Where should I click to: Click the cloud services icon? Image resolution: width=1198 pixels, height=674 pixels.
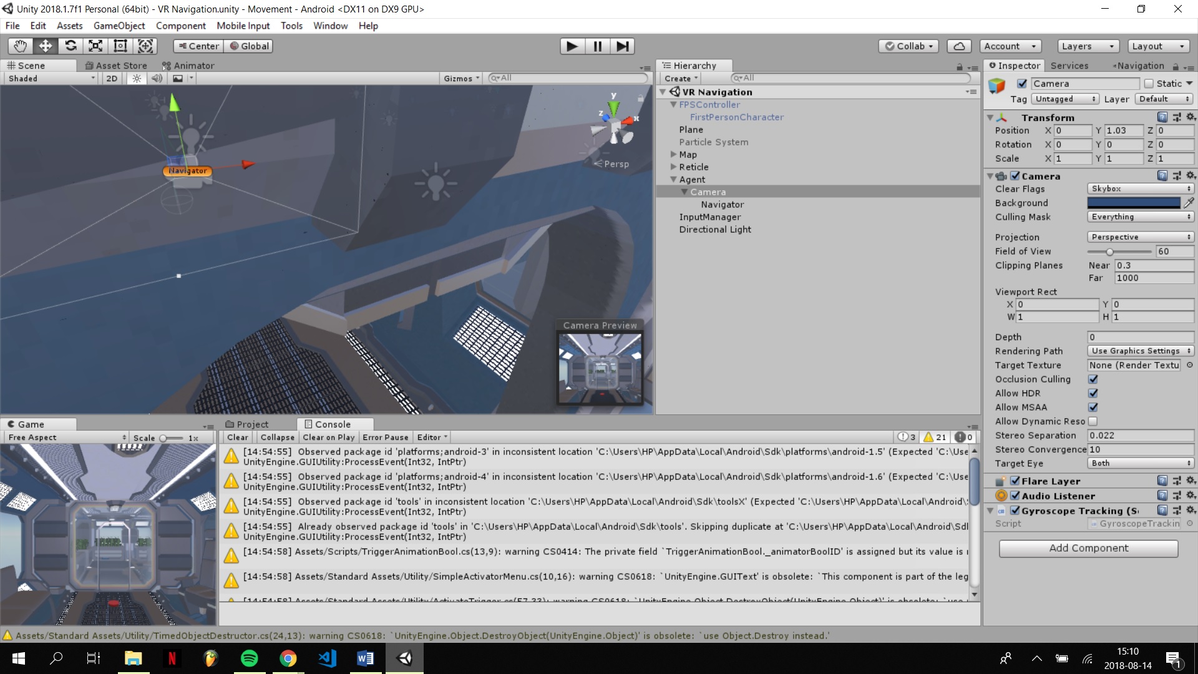(x=959, y=46)
